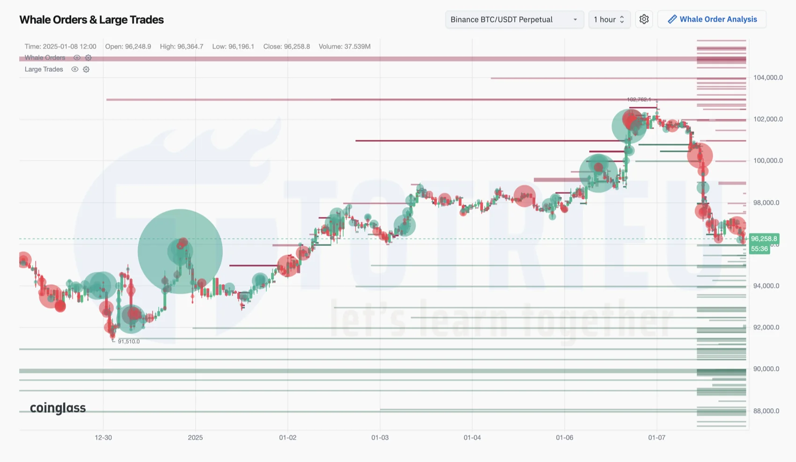Viewport: 796px width, 462px height.
Task: Expand the 1 hour interval selector
Action: tap(609, 19)
